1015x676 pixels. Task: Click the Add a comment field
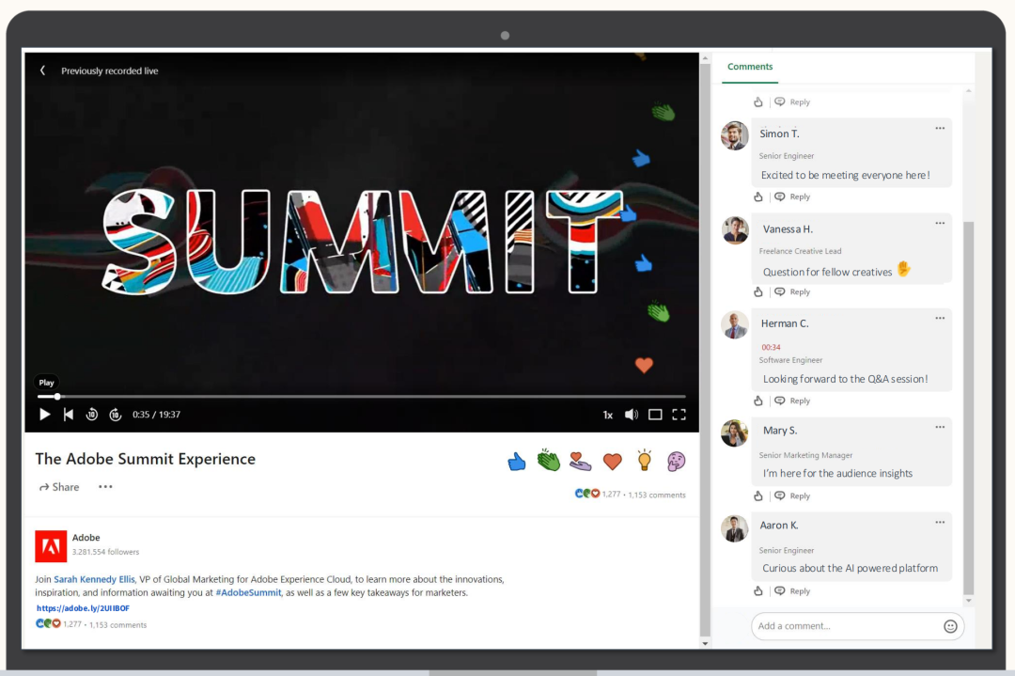pyautogui.click(x=858, y=626)
